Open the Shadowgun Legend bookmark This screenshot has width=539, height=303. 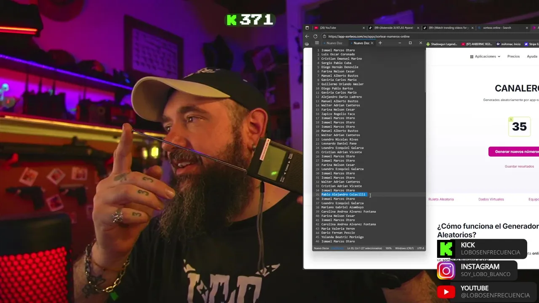[442, 44]
